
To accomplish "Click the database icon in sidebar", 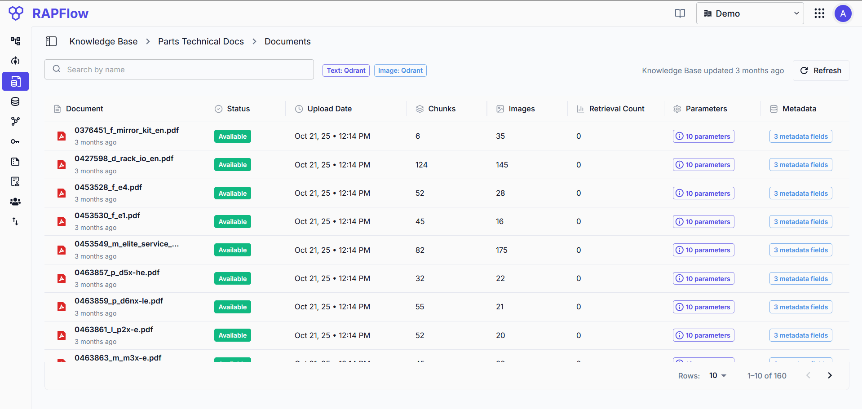I will (x=15, y=101).
